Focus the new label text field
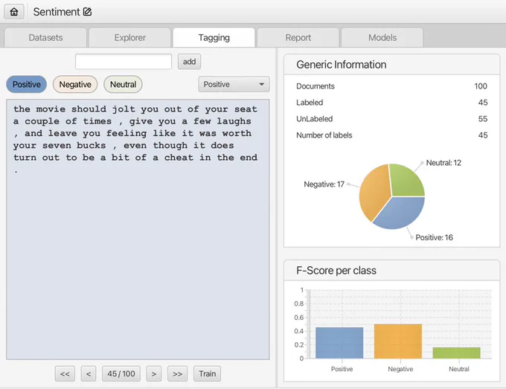This screenshot has height=389, width=506. click(x=124, y=62)
